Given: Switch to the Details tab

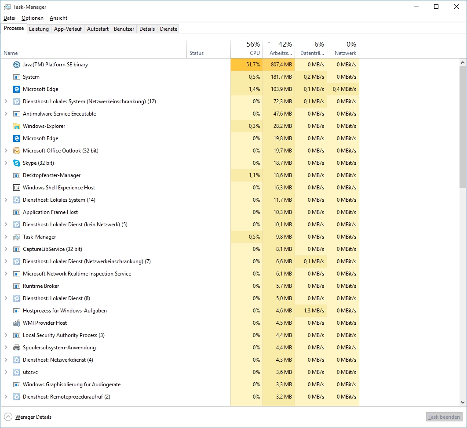Looking at the screenshot, I should click(x=147, y=29).
